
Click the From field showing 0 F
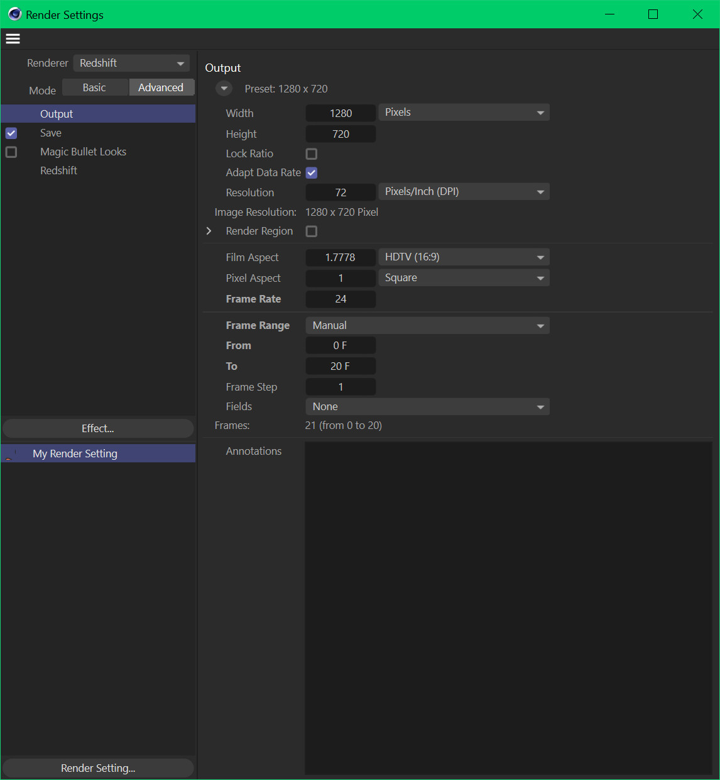tap(341, 345)
